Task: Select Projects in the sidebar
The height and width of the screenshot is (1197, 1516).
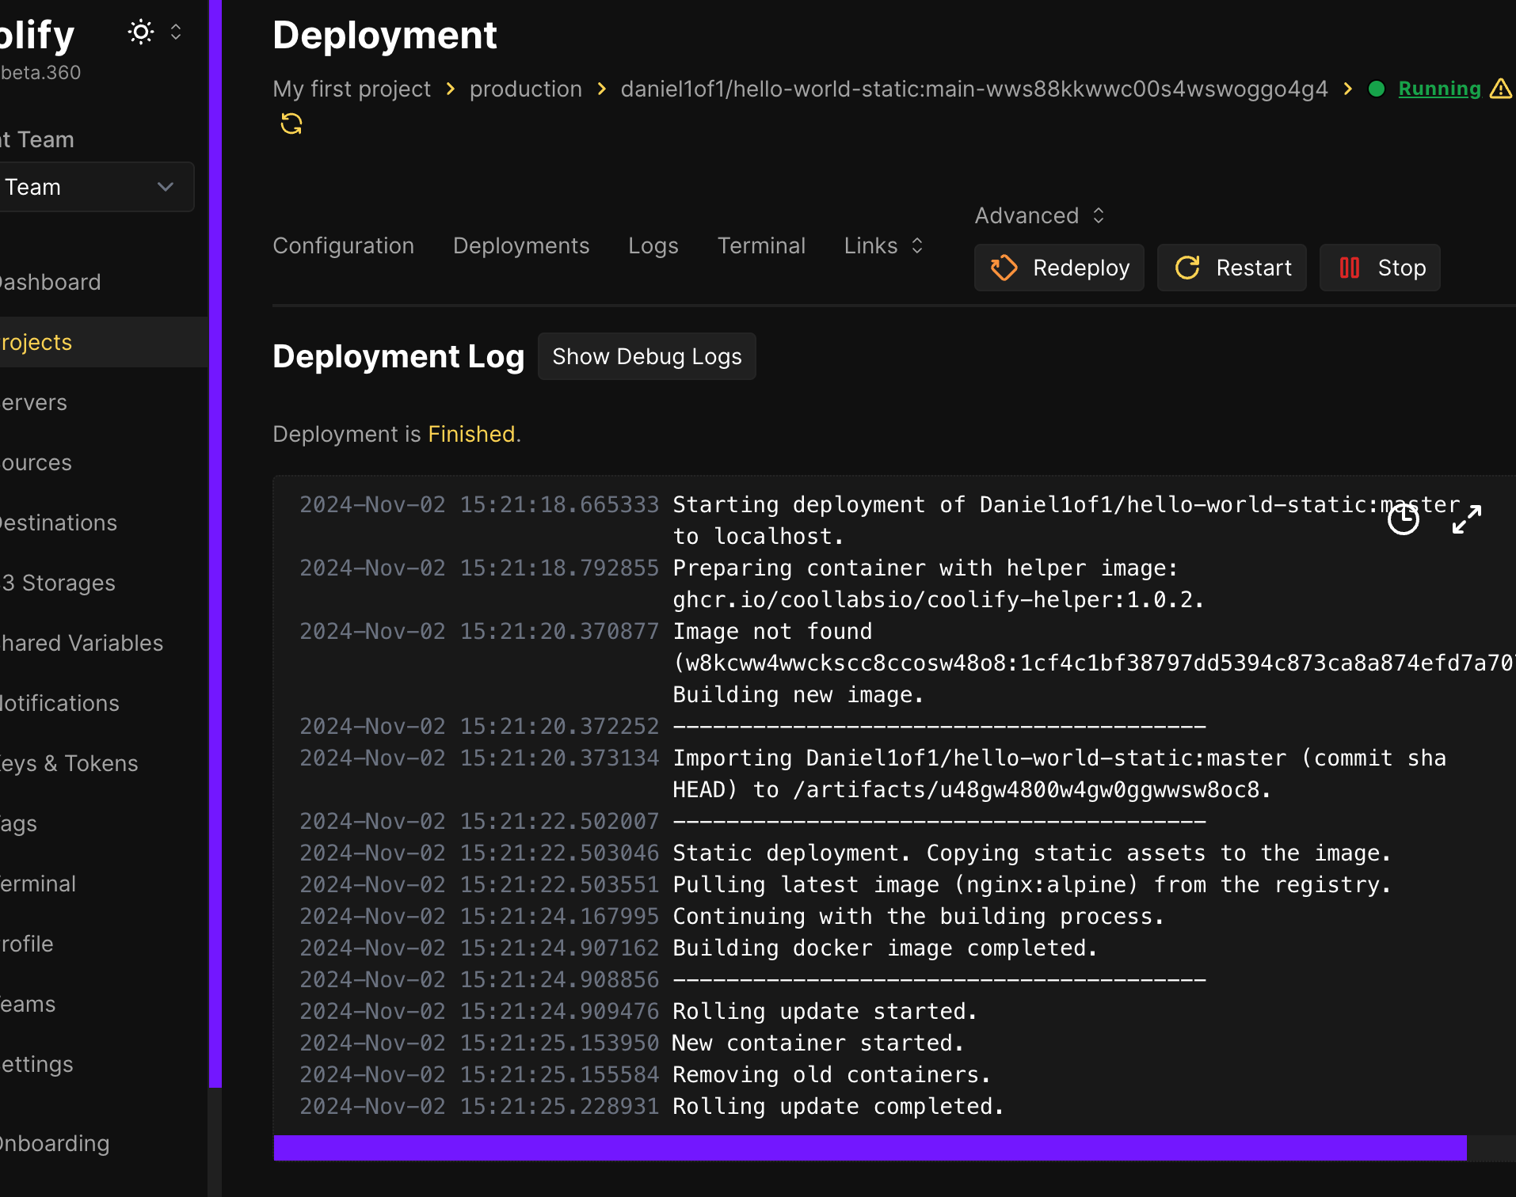Action: (36, 342)
